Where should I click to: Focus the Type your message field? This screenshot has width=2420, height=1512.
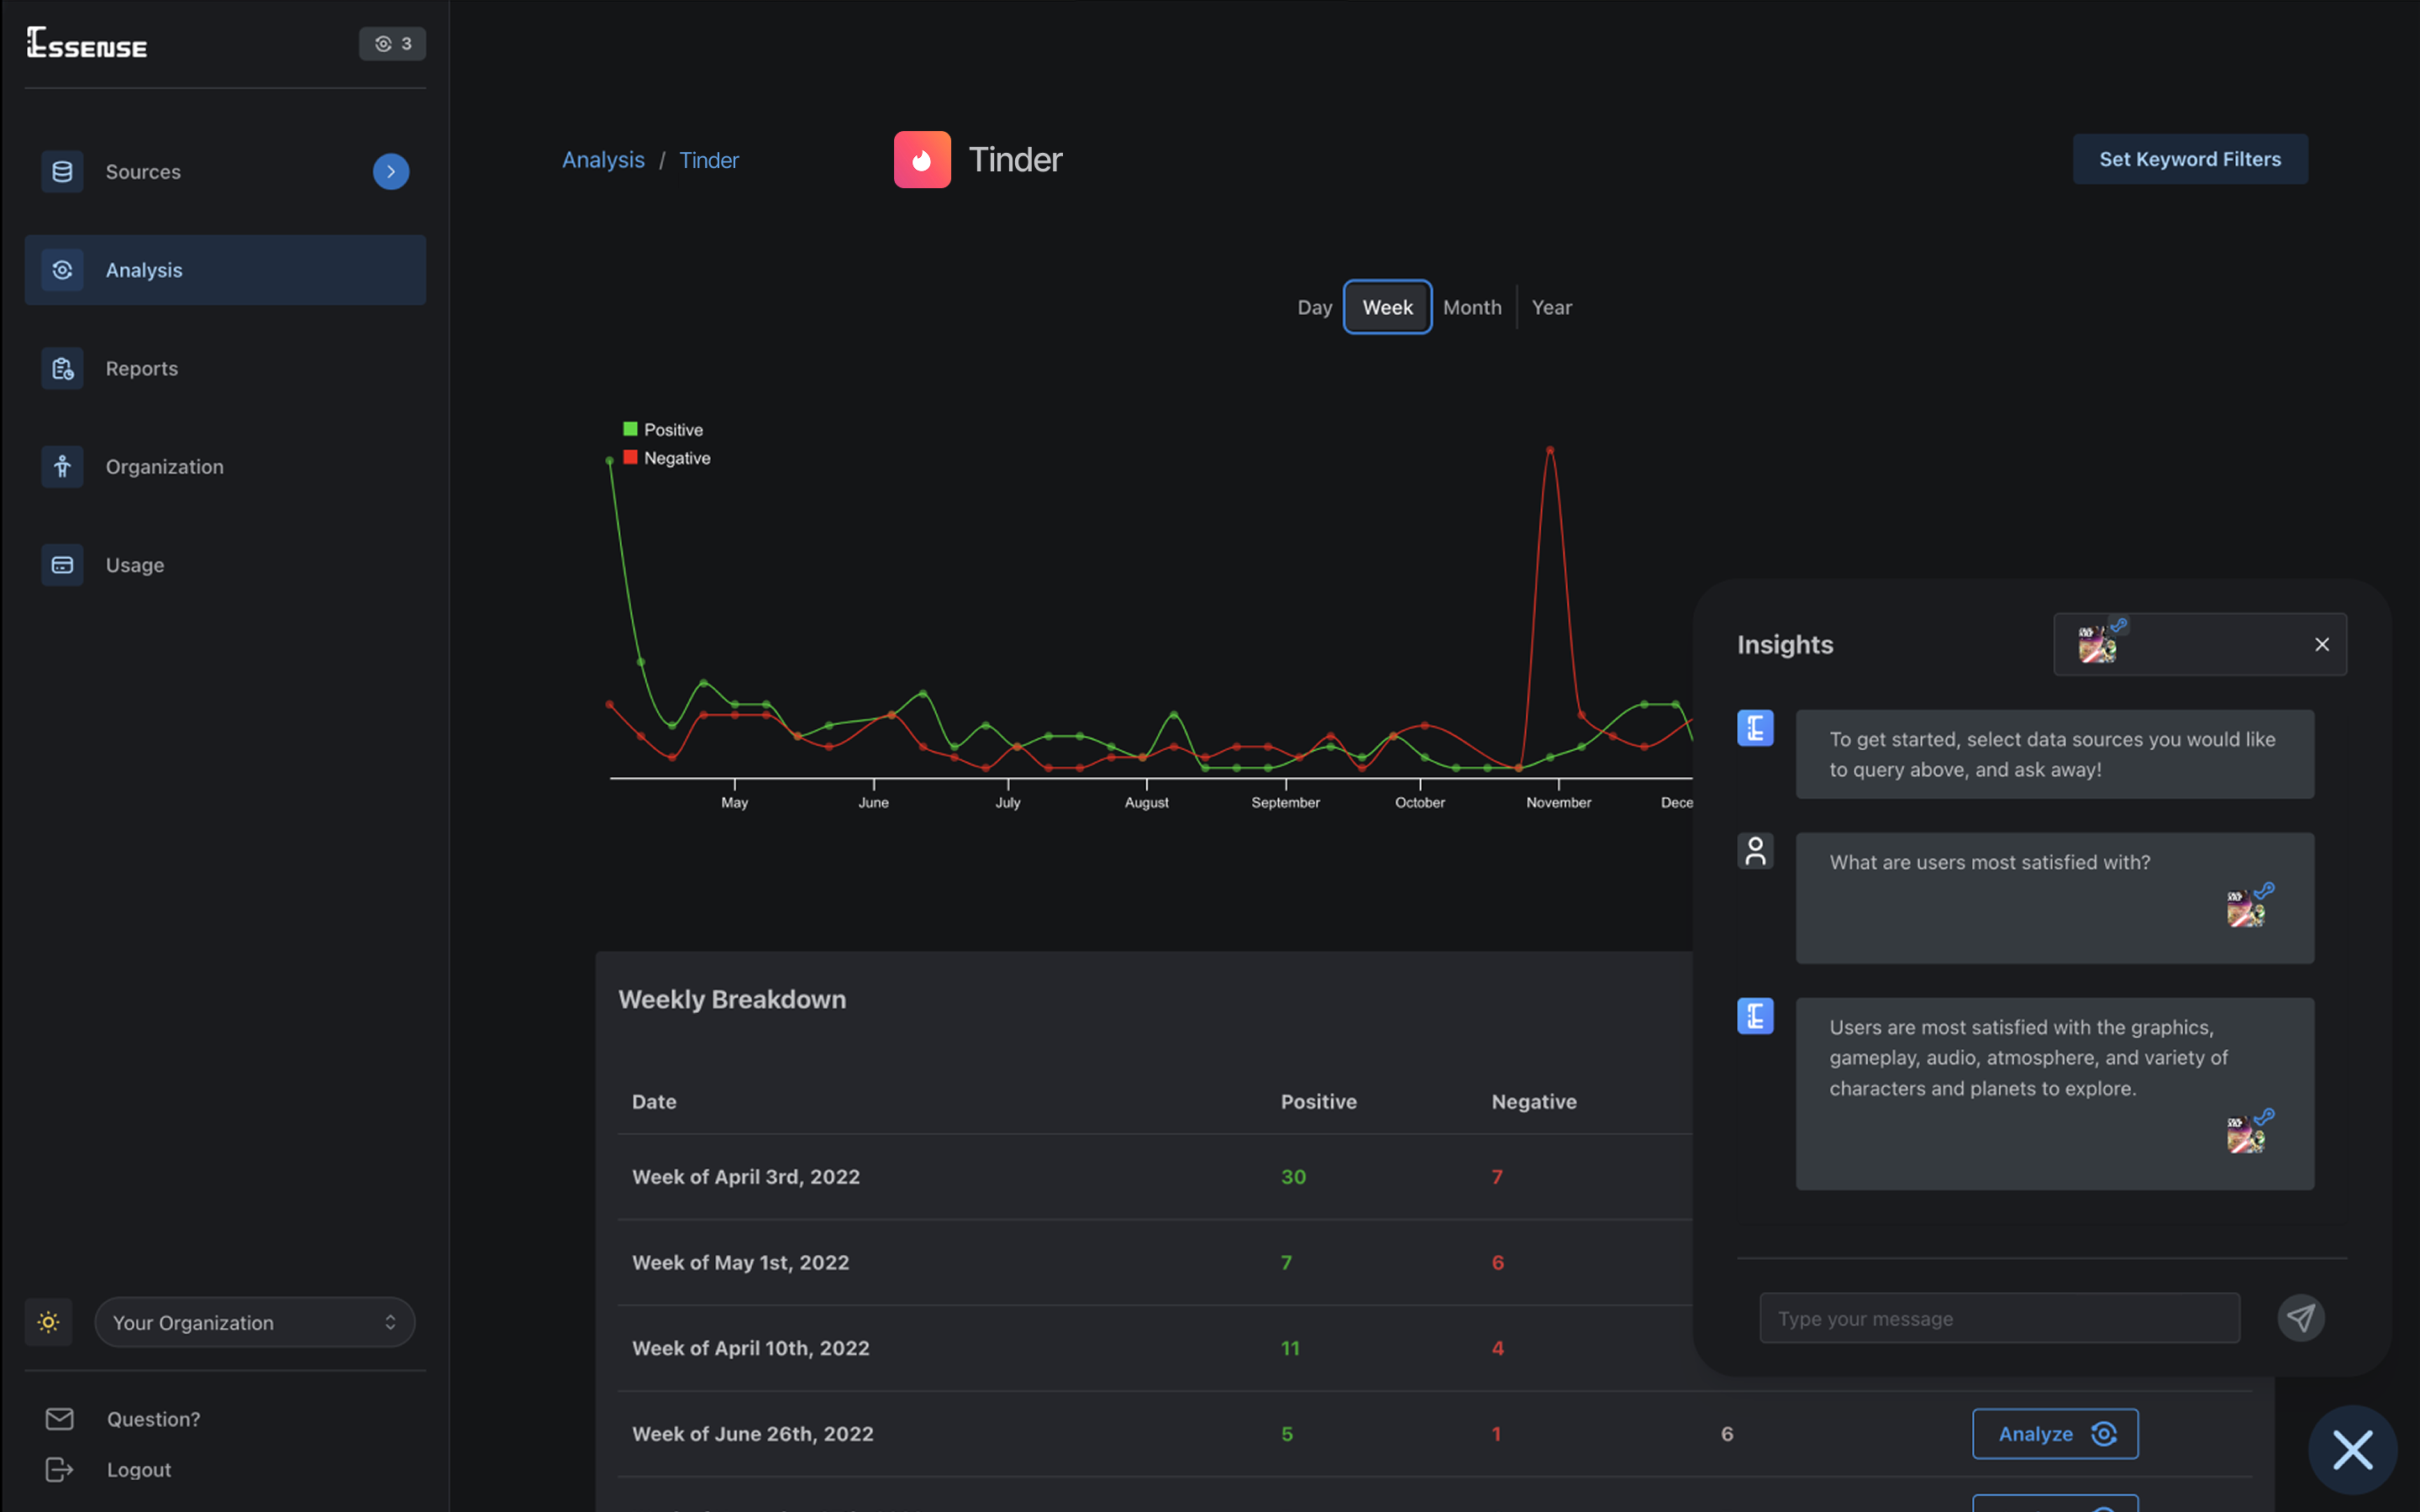pos(1998,1318)
